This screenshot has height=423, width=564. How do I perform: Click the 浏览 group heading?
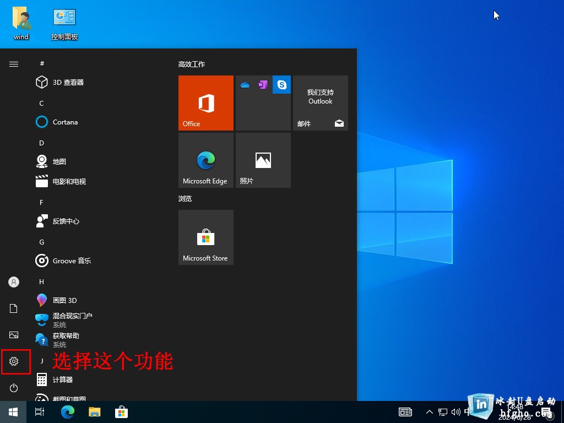click(x=185, y=198)
